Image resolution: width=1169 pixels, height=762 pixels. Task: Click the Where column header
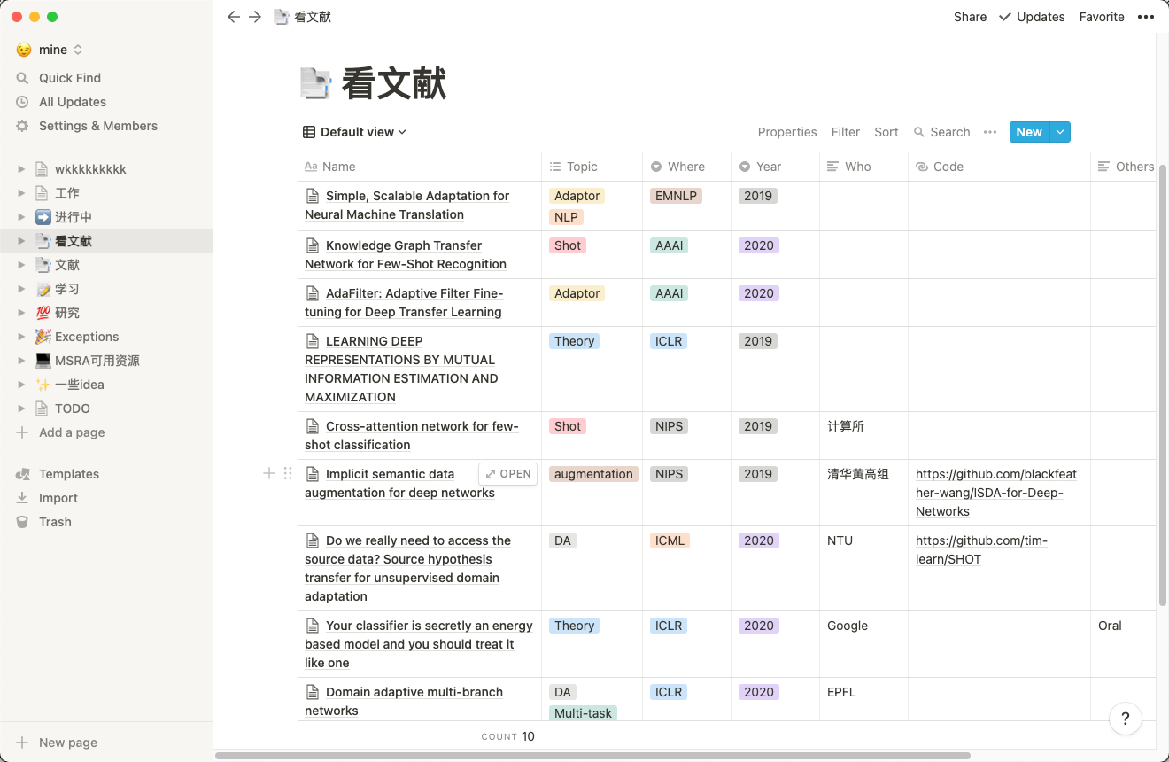tap(687, 167)
